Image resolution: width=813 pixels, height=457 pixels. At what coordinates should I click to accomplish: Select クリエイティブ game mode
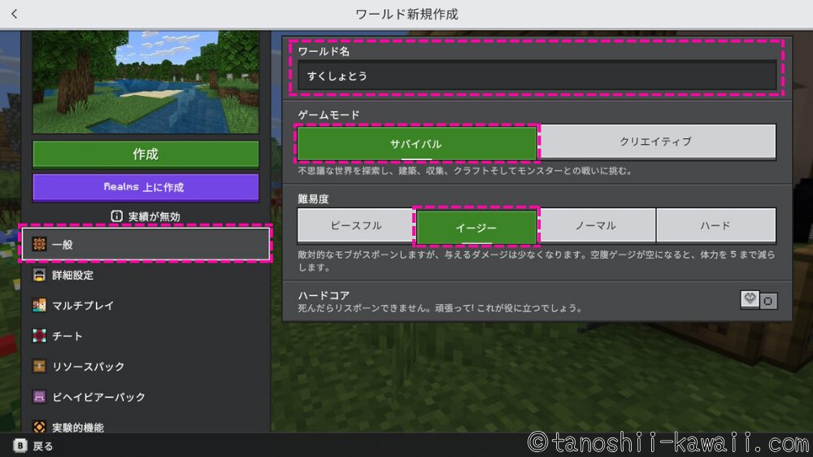(x=656, y=141)
